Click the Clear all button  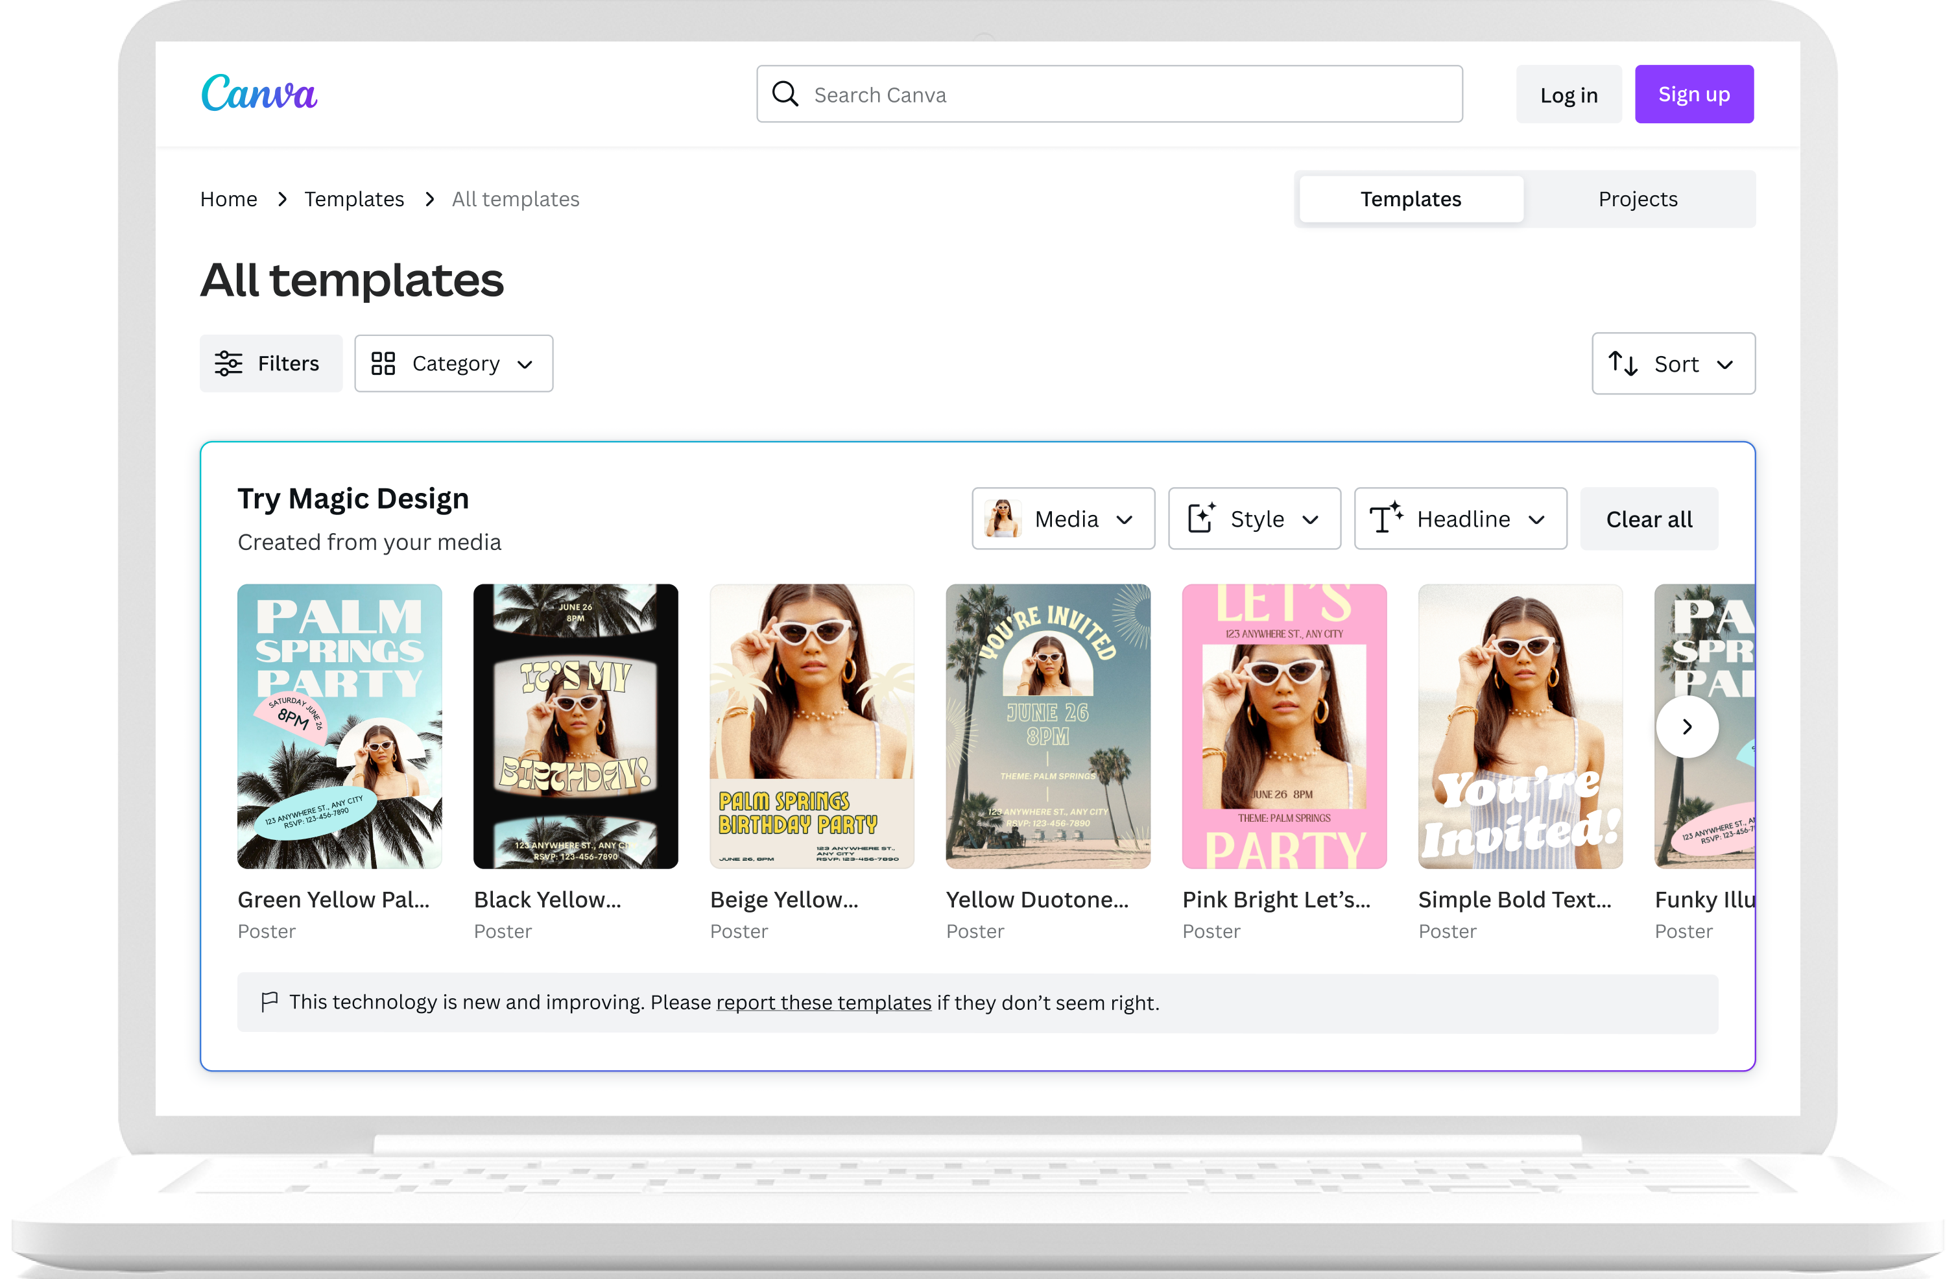pyautogui.click(x=1649, y=519)
